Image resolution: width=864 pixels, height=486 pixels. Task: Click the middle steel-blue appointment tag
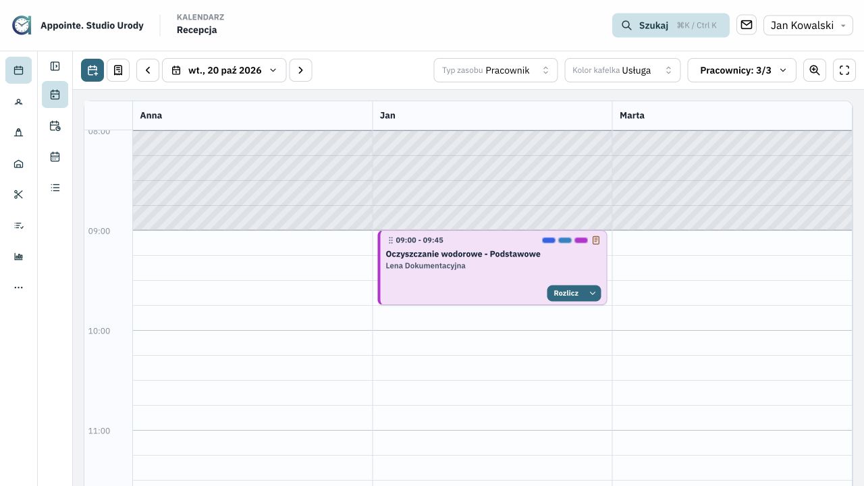click(565, 240)
